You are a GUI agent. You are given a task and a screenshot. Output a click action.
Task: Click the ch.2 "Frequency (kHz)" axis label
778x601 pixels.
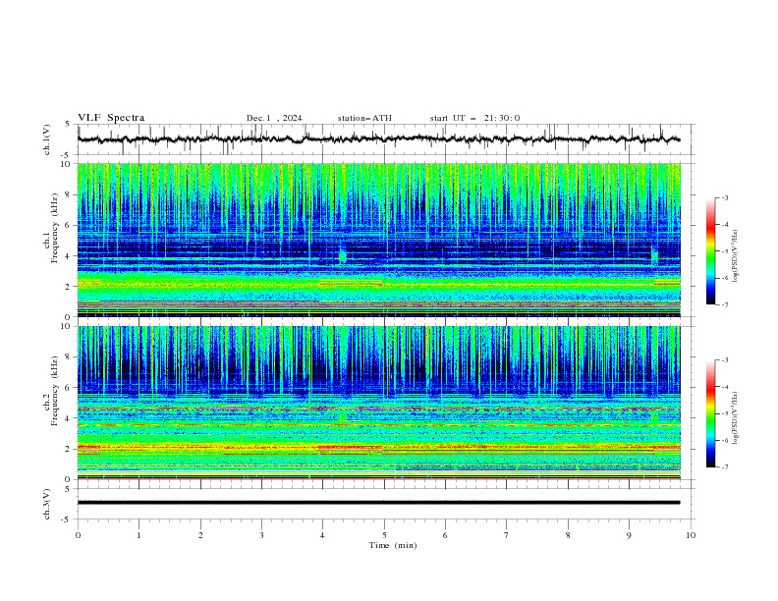55,391
